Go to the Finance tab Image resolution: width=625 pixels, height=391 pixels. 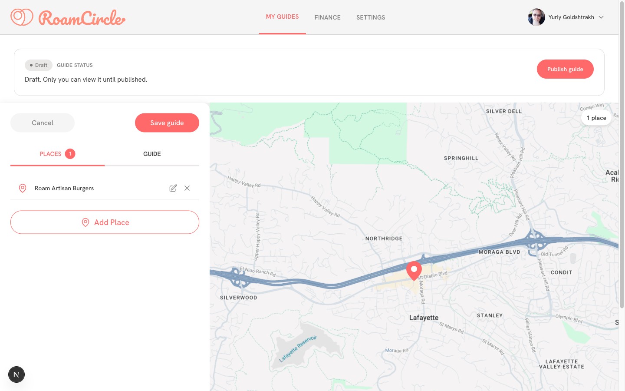(328, 17)
